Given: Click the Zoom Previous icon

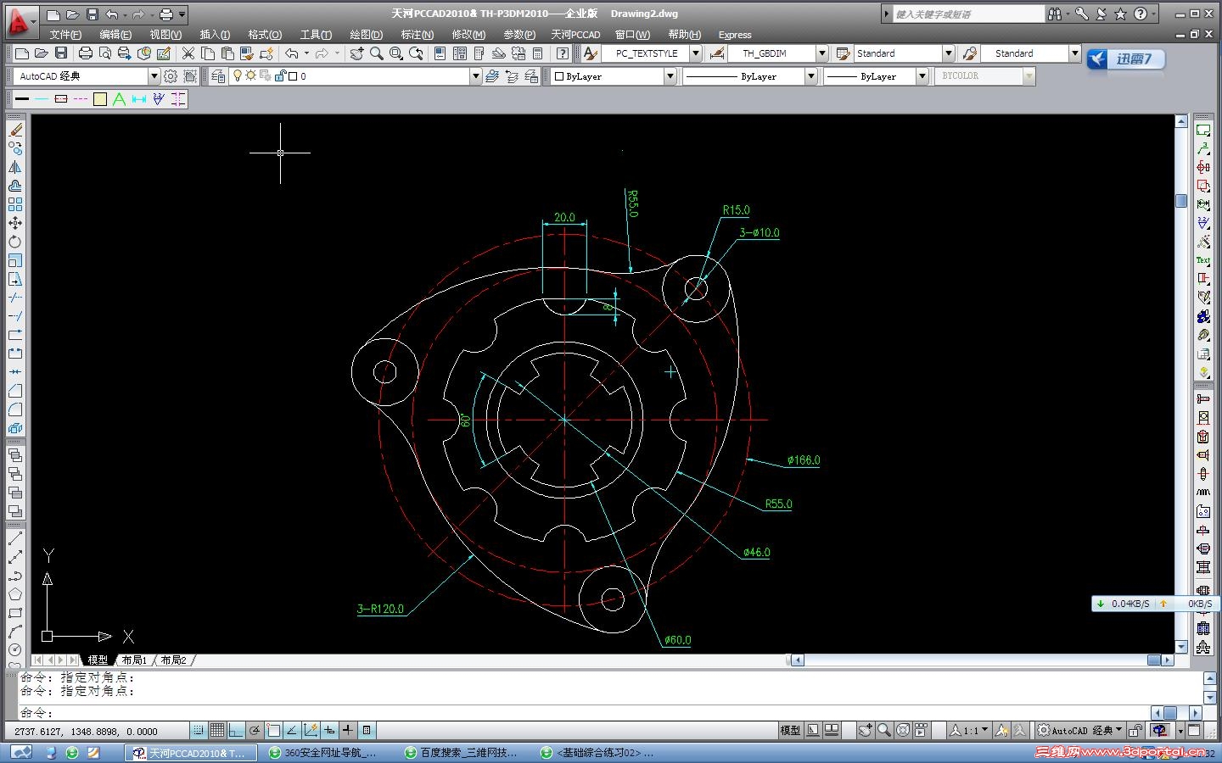Looking at the screenshot, I should click(416, 53).
